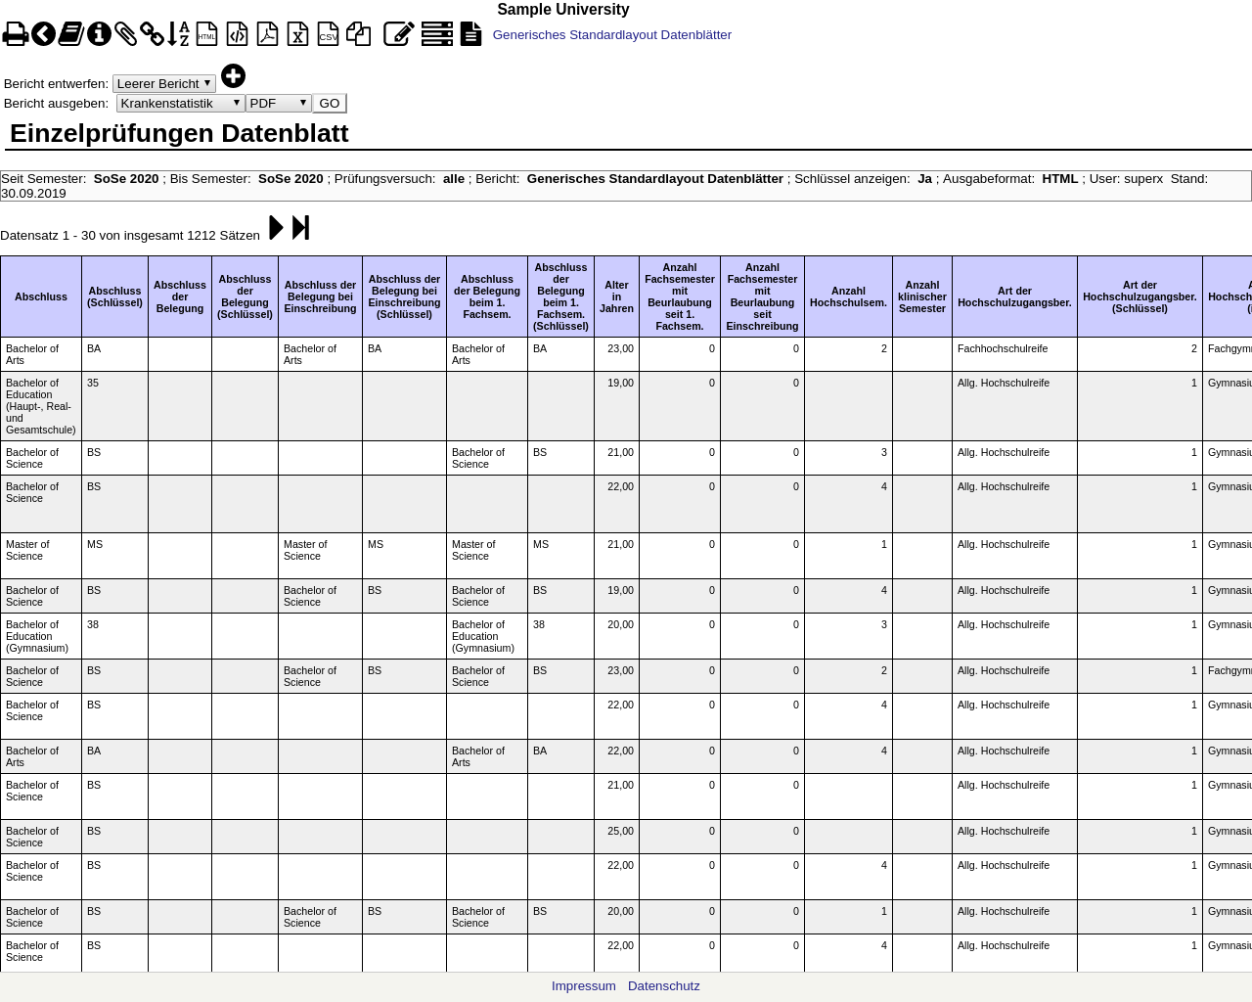Export as CSV file icon
1252x1002 pixels.
pos(329,34)
